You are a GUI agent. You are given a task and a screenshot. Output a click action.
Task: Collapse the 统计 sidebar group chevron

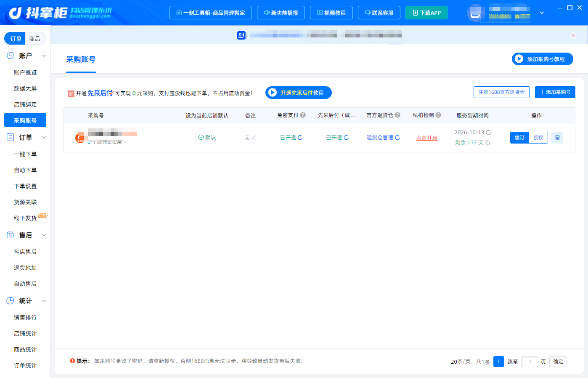pyautogui.click(x=44, y=301)
